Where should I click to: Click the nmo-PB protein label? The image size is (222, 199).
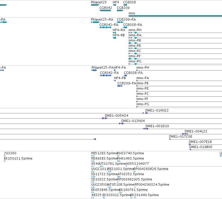point(142,83)
